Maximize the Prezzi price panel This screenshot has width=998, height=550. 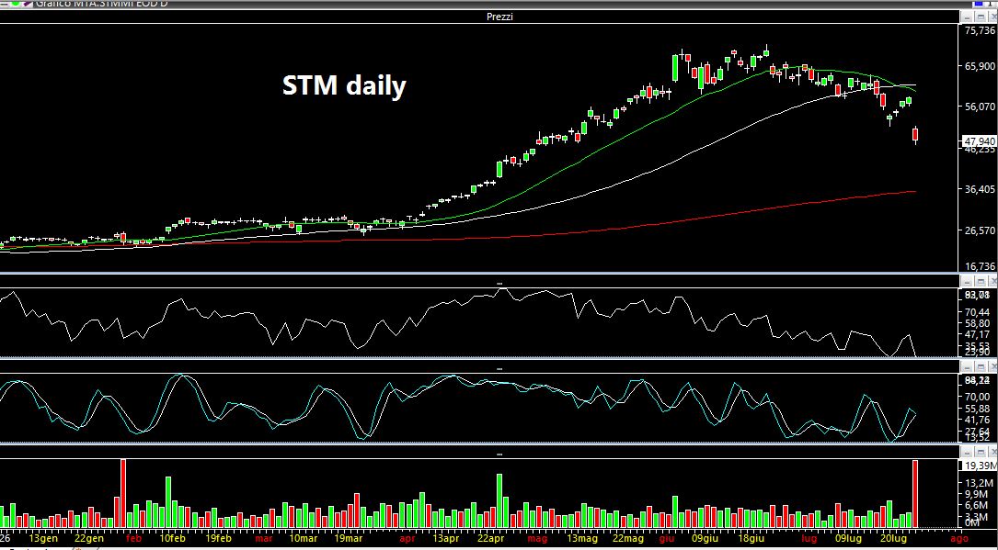coord(981,17)
